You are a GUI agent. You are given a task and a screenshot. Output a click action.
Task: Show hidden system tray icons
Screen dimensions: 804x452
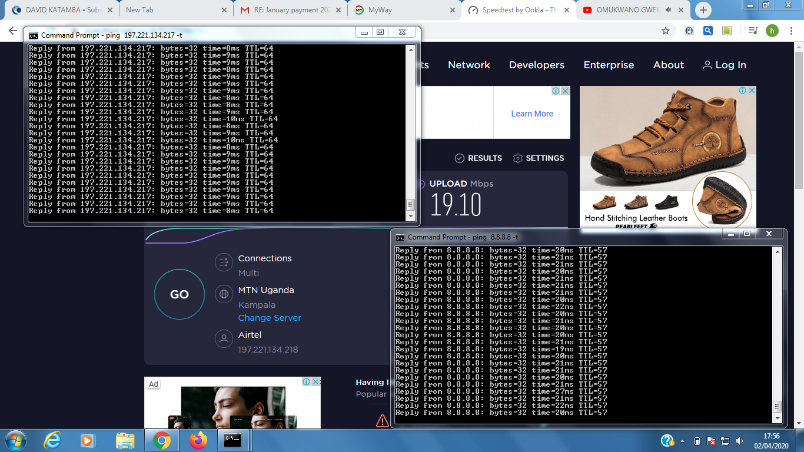(x=682, y=441)
